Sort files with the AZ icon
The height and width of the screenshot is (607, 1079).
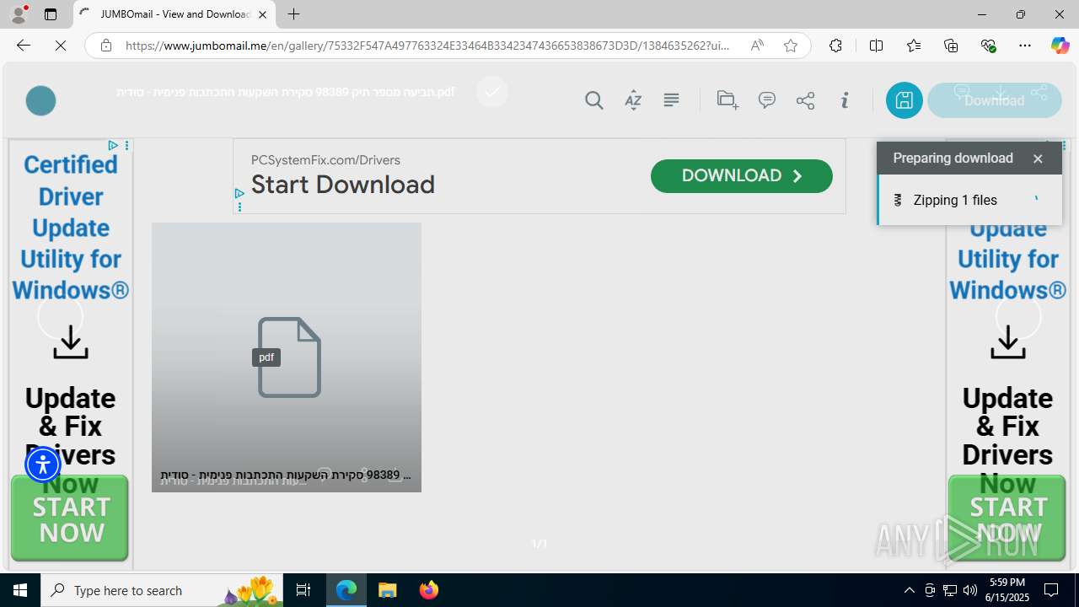633,100
